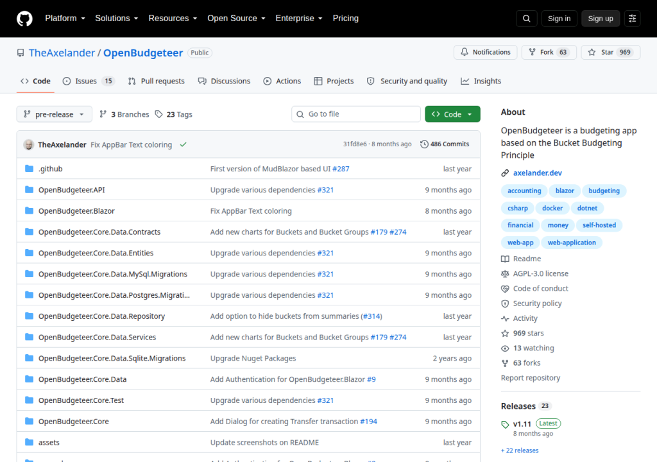Viewport: 657px width, 462px height.
Task: Click the Report repository link
Action: (531, 378)
